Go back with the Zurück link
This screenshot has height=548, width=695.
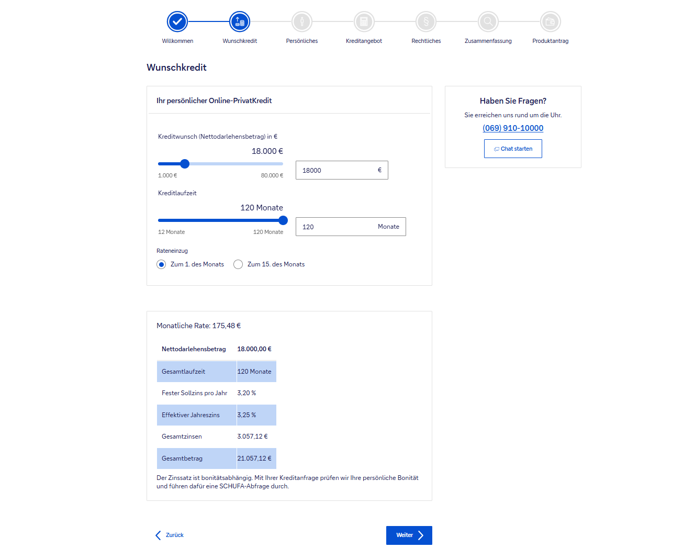click(170, 535)
